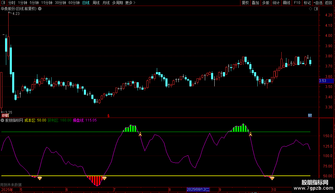Click the 2025/08/12 date marker on timeline
This screenshot has width=335, height=193.
point(198,189)
